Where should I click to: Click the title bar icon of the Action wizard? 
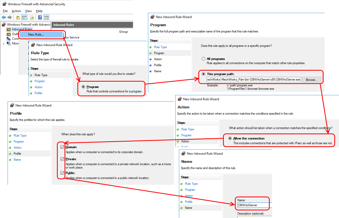click(x=179, y=99)
